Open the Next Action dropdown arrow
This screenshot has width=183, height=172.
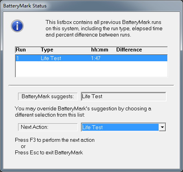click(x=162, y=127)
